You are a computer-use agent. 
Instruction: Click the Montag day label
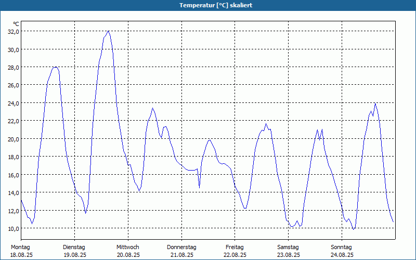[20, 248]
